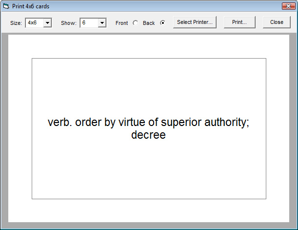Select the Back radio button

pyautogui.click(x=163, y=23)
